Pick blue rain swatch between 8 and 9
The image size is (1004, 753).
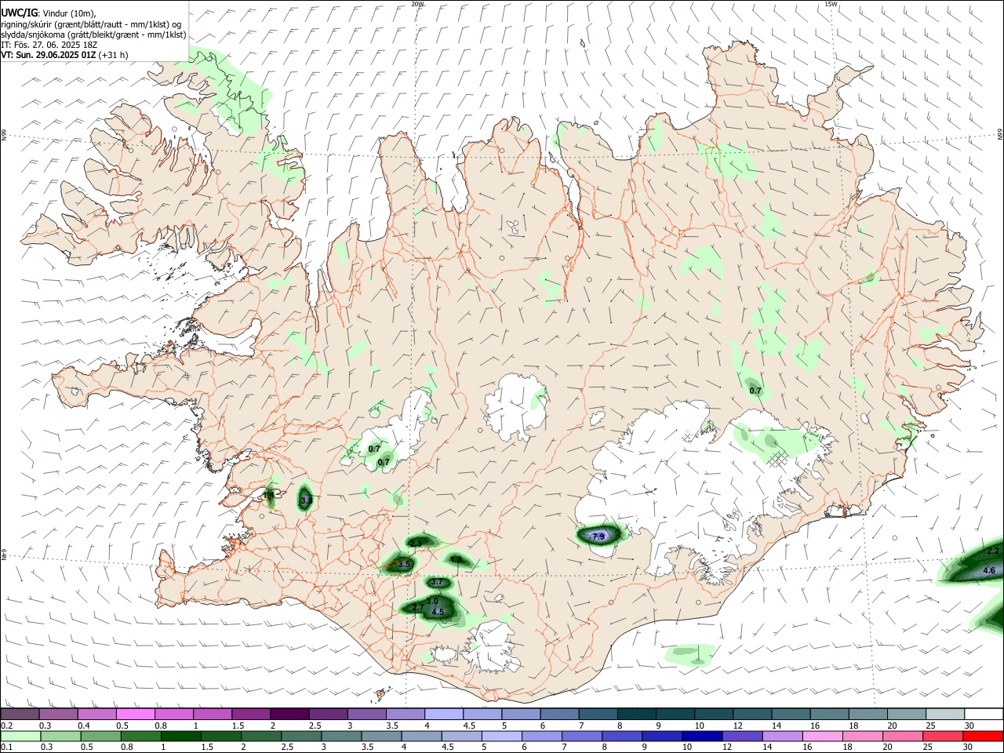(x=622, y=736)
